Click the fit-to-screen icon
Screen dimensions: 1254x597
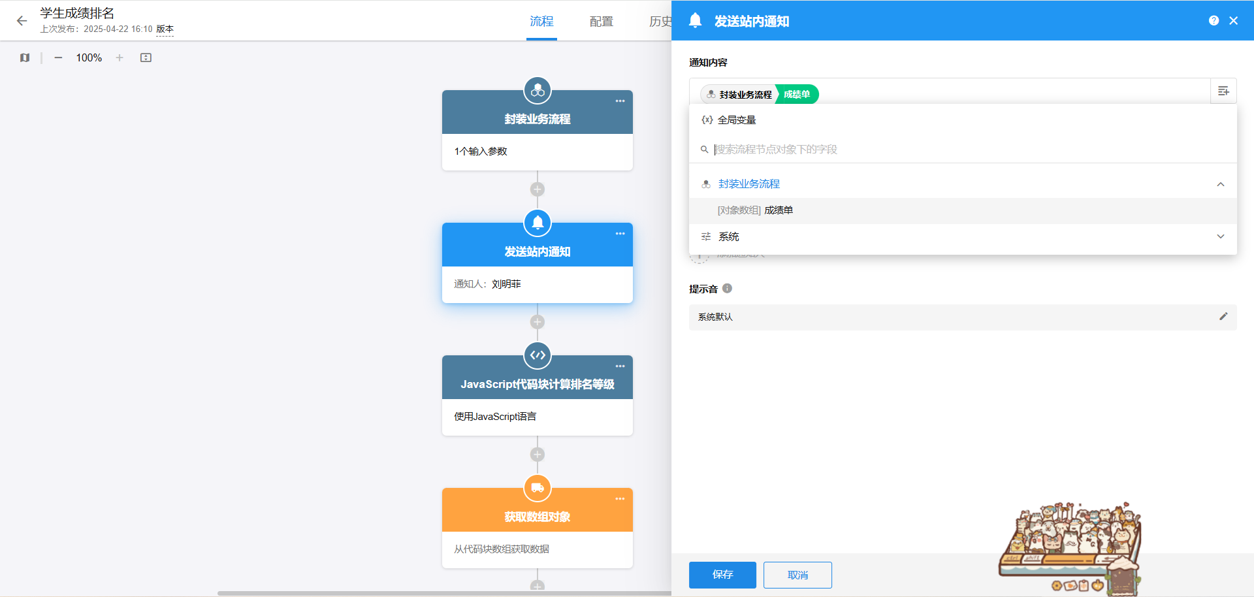click(x=146, y=57)
